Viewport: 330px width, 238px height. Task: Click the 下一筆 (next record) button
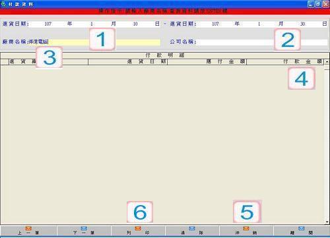tap(84, 231)
